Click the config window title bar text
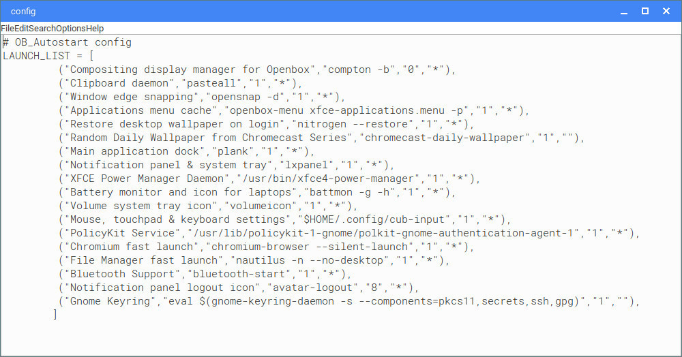Viewport: 682px width, 357px height. pos(23,12)
